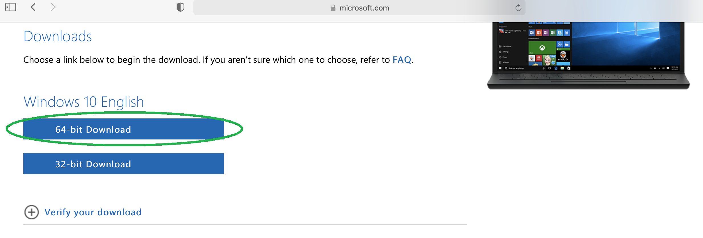This screenshot has width=703, height=238.
Task: Click the lock icon in address bar
Action: [x=333, y=8]
